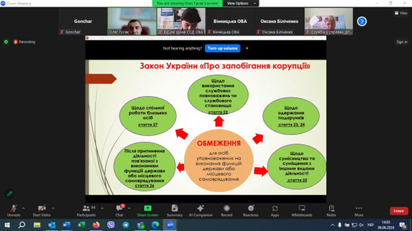Click the ОБМЕЖЕННЯ circle on slide
Viewport: 412px width, 231px height.
pyautogui.click(x=218, y=161)
